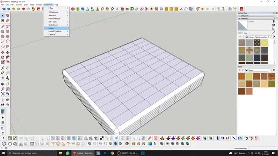Open WhatsApp from the taskbar

[68, 153]
